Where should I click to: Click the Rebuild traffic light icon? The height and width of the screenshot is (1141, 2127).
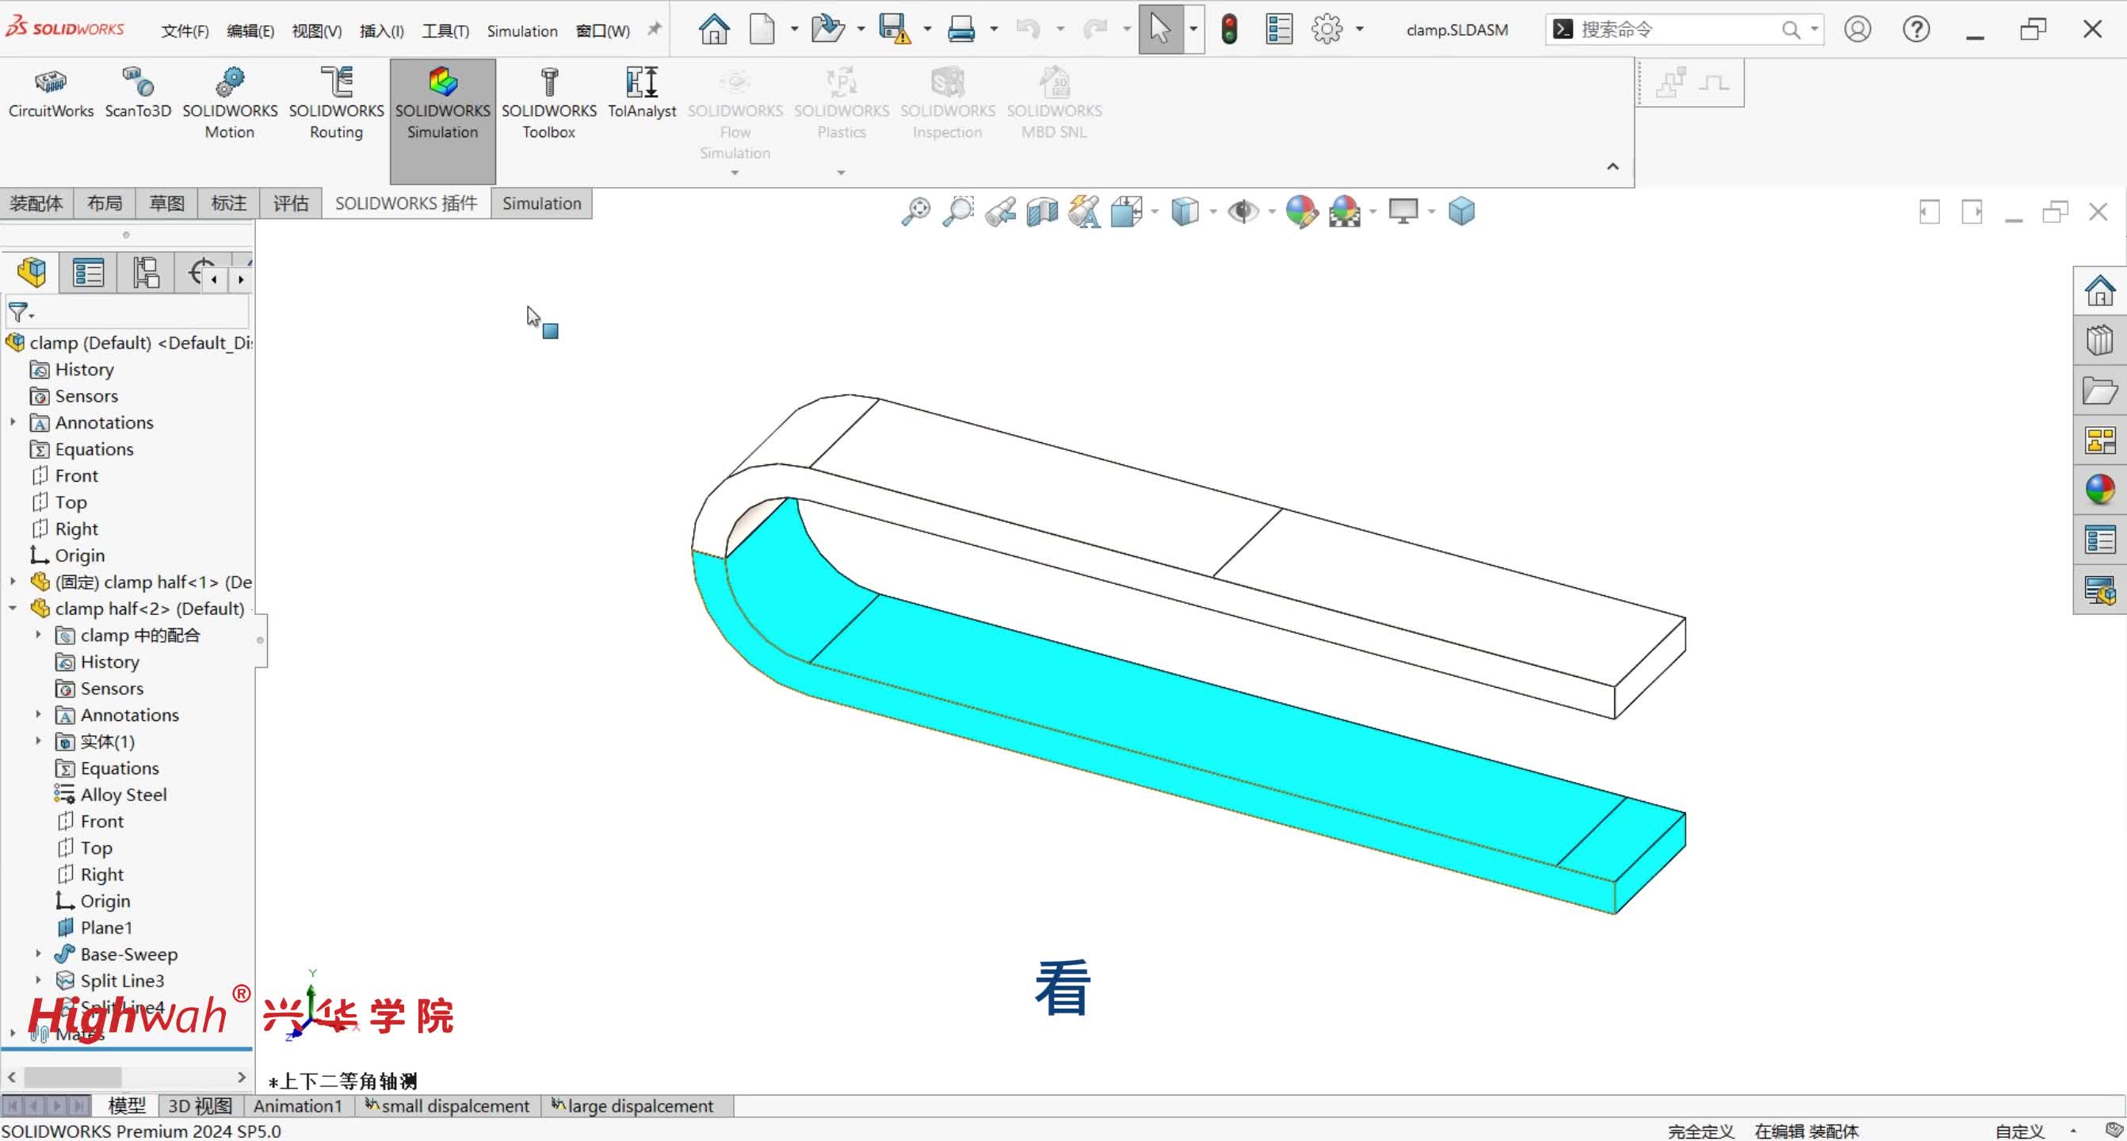(1228, 30)
